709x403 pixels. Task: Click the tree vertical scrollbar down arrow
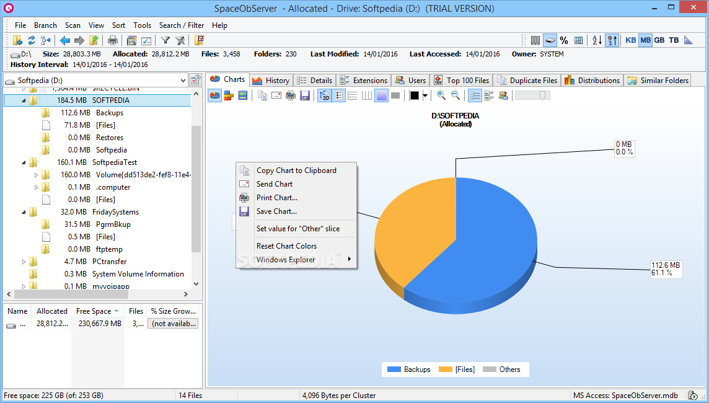tap(196, 284)
